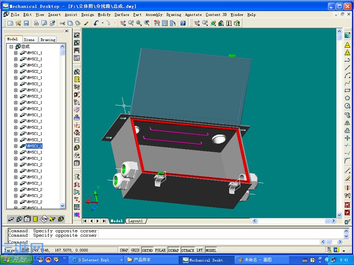Click browser tree scroll down arrow
This screenshot has width=354, height=265.
click(62, 206)
